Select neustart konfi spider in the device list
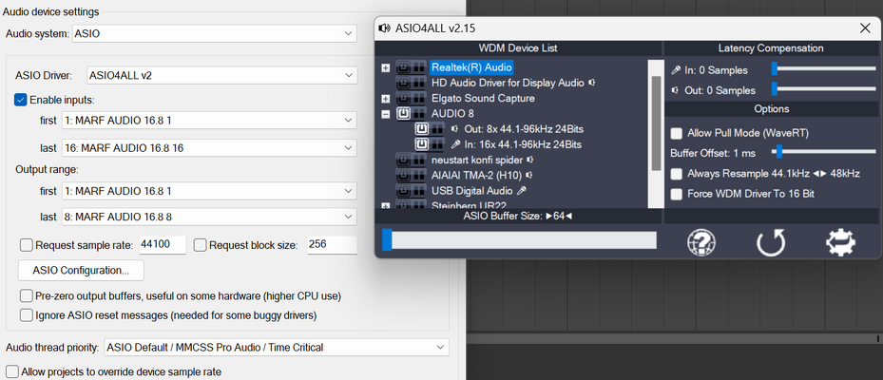 click(477, 160)
